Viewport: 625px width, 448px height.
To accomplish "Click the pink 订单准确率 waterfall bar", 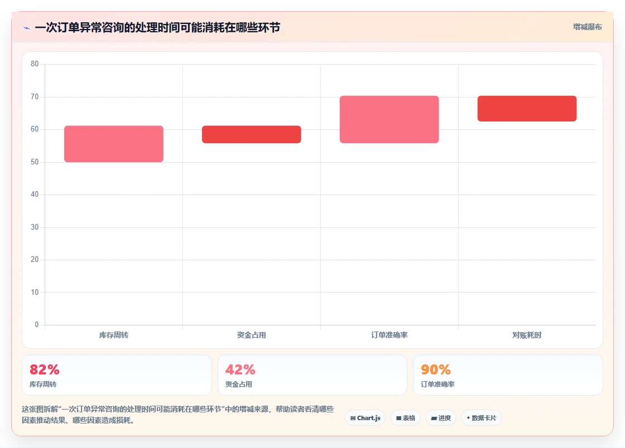I will point(389,119).
